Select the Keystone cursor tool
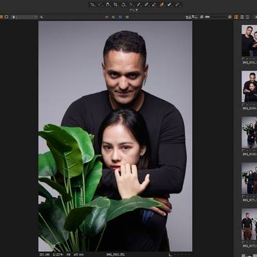The width and height of the screenshot is (257, 257). 131,4
